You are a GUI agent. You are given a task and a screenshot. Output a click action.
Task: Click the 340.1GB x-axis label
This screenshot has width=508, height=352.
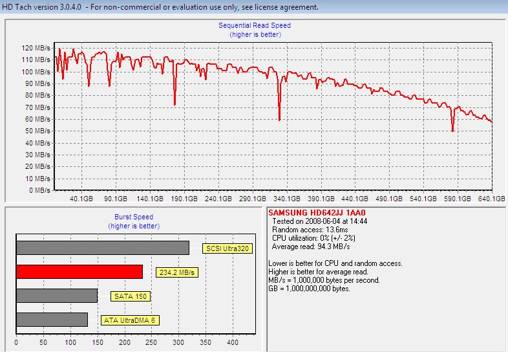285,199
